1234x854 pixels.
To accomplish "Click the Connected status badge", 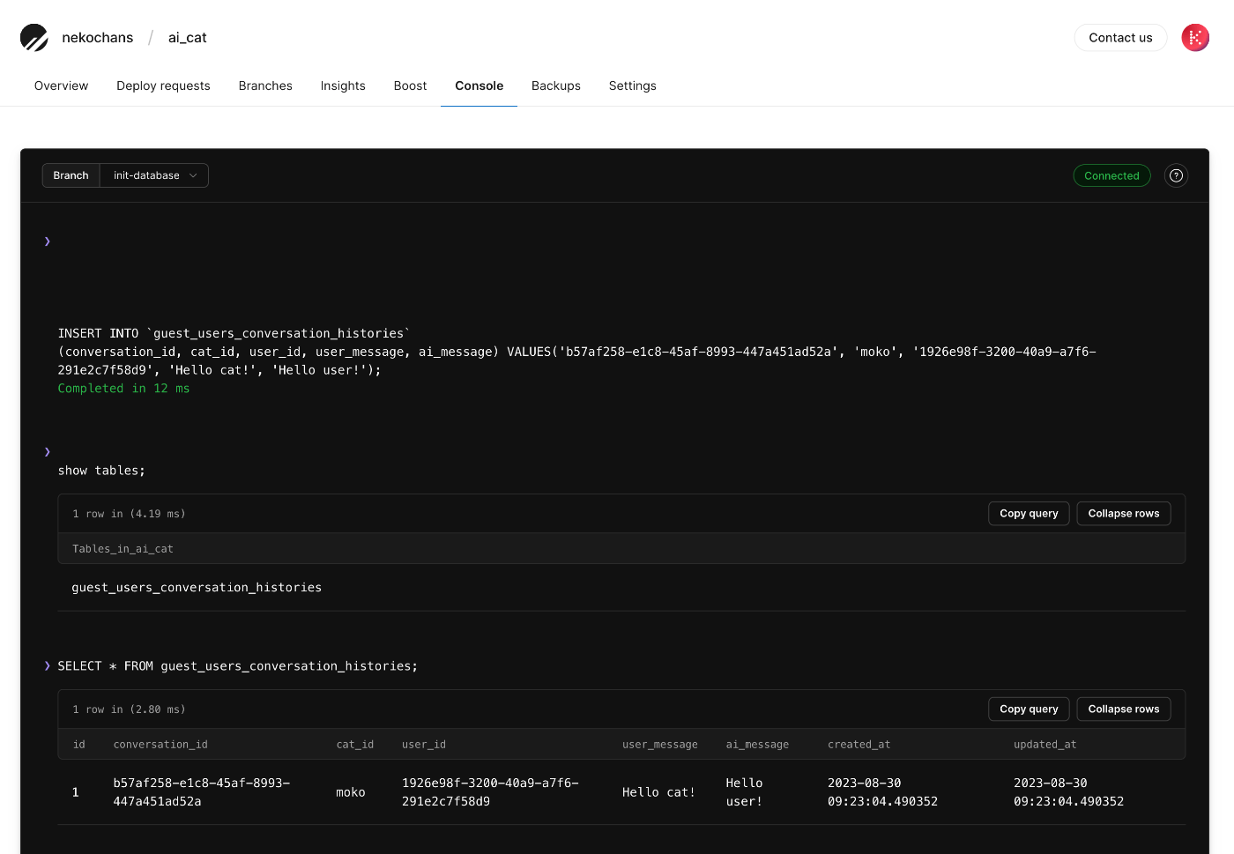I will [x=1111, y=175].
